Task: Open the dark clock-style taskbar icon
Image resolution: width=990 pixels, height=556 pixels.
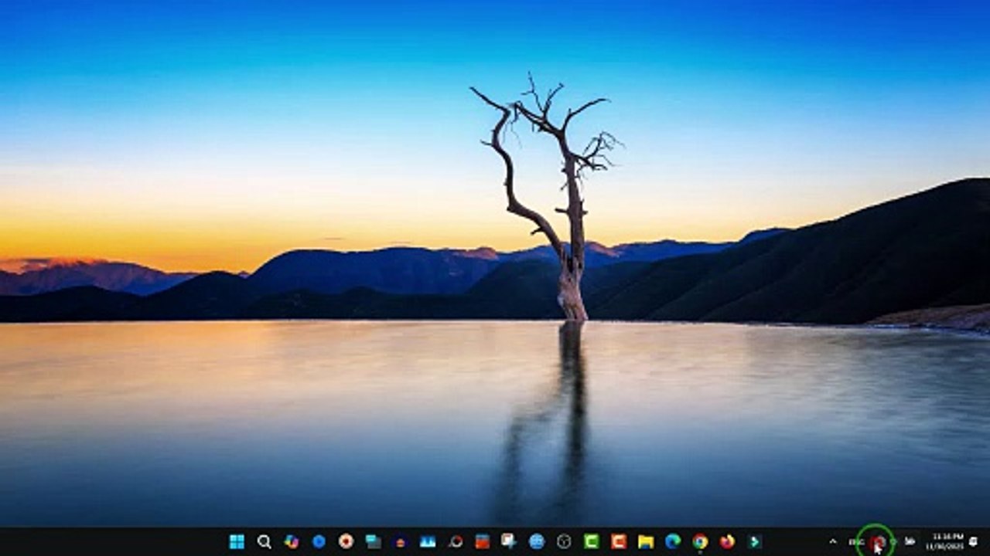Action: pyautogui.click(x=564, y=541)
